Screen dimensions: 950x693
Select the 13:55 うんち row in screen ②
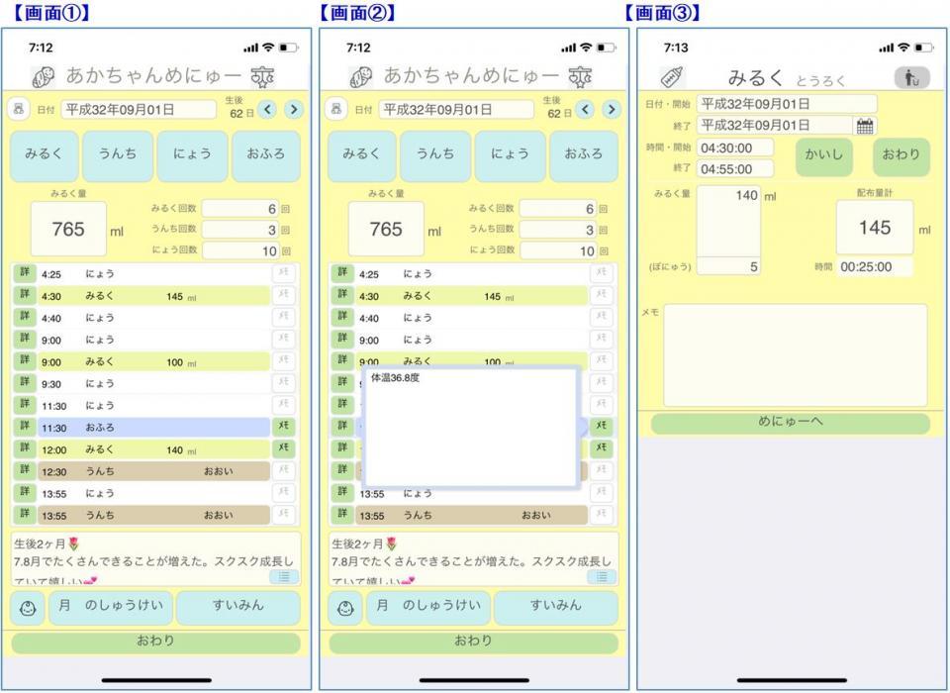(471, 515)
